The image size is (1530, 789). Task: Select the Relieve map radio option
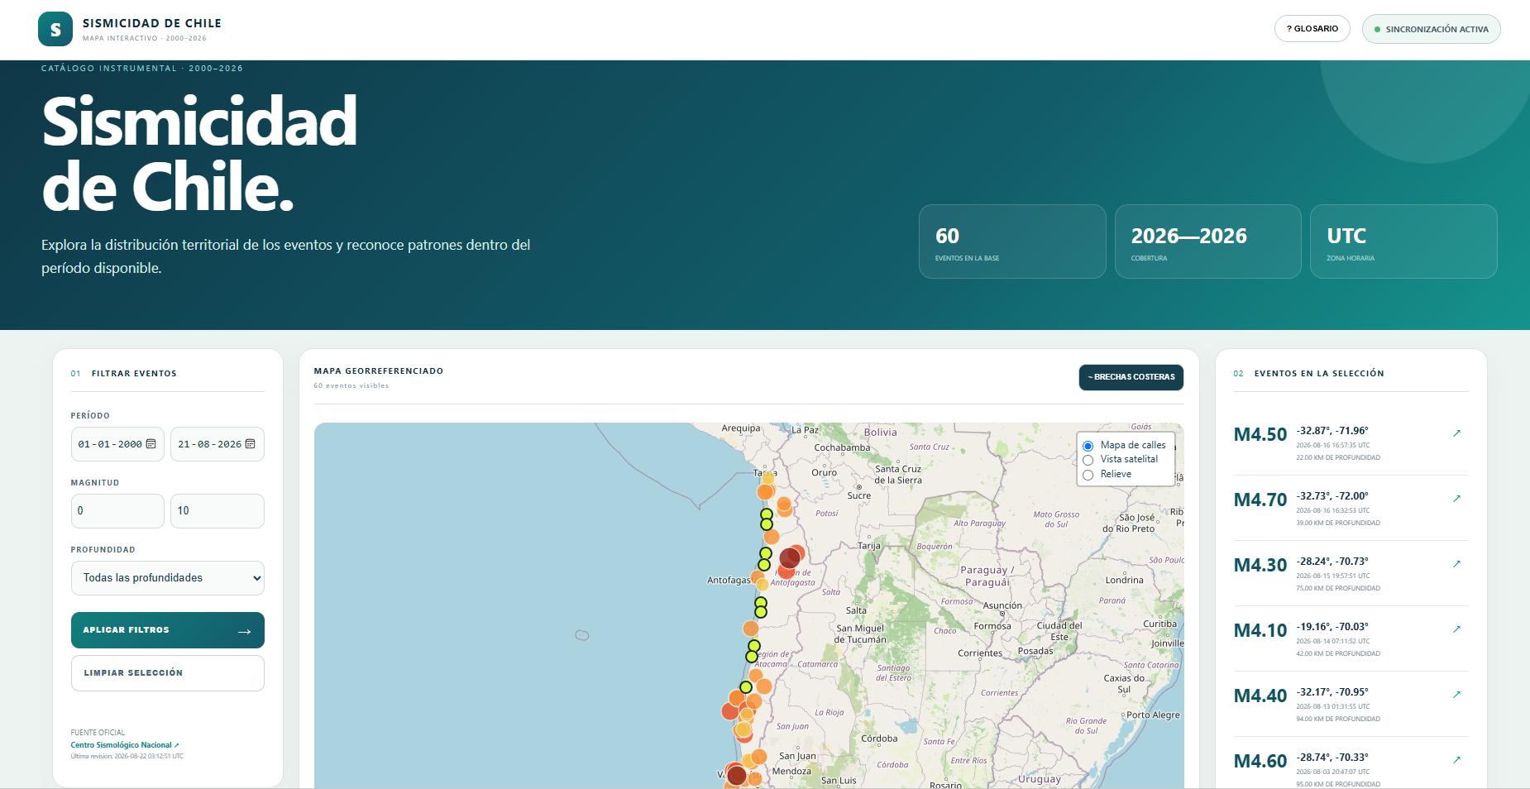(1088, 475)
